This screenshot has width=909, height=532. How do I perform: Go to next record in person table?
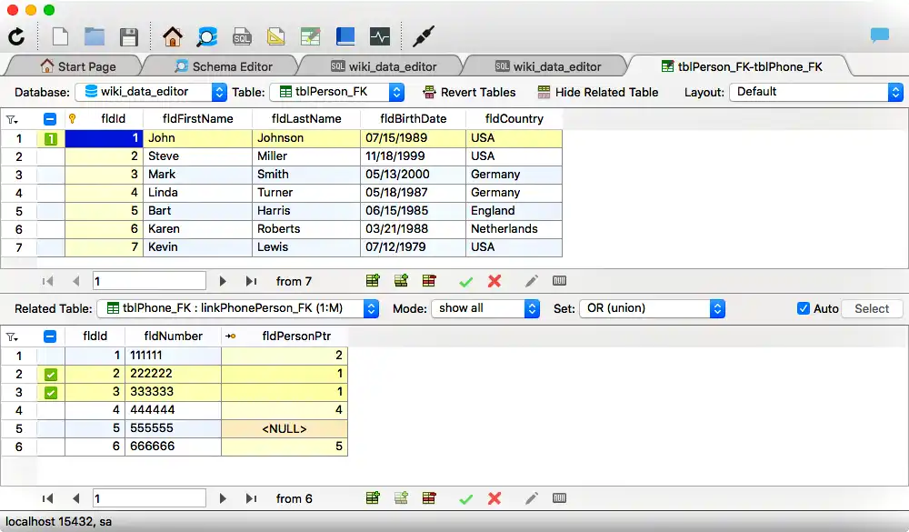coord(223,281)
